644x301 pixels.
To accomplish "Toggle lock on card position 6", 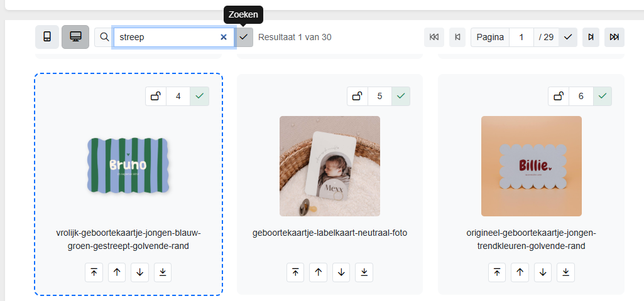I will [x=559, y=97].
